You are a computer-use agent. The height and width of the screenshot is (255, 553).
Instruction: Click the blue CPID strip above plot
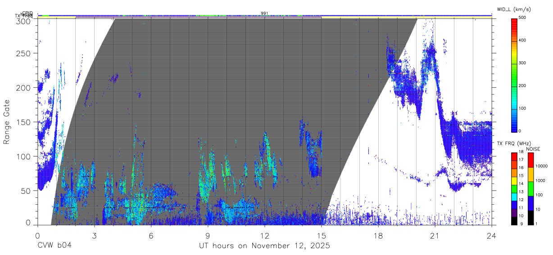click(x=265, y=15)
